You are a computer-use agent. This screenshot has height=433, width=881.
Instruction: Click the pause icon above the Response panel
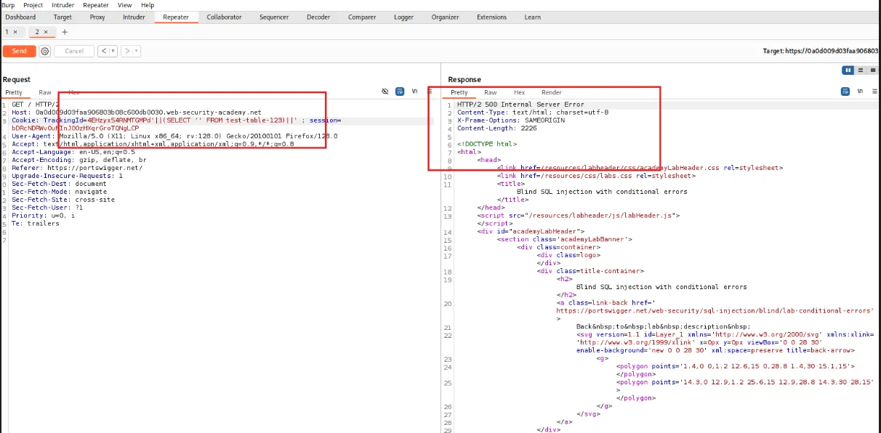848,70
